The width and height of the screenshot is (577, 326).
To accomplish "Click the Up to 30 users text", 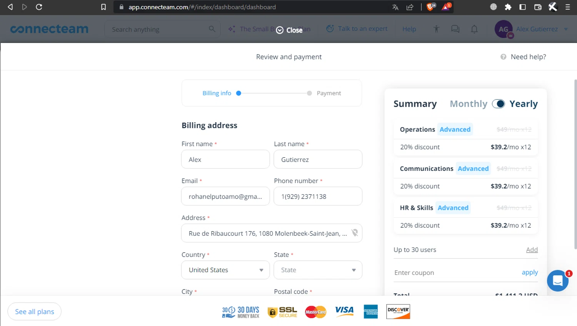I will (415, 250).
